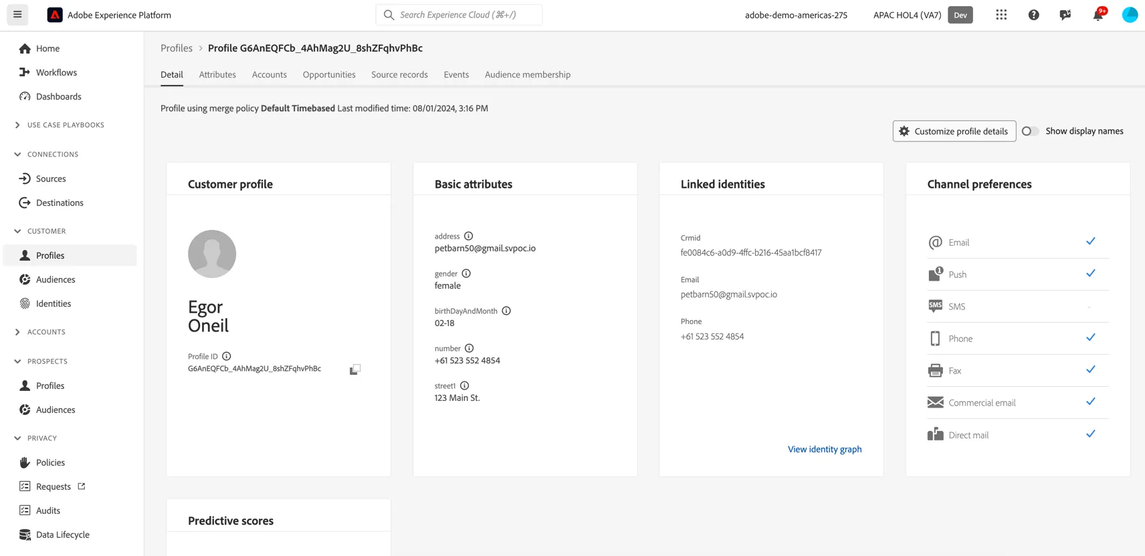Collapse the Privacy section
This screenshot has width=1145, height=556.
click(17, 438)
